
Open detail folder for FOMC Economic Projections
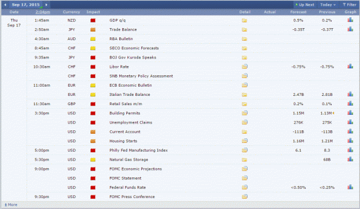click(245, 169)
